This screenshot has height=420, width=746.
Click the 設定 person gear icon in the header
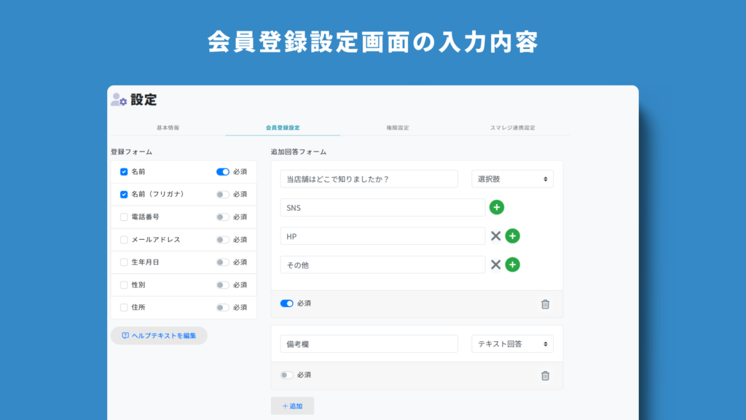[119, 100]
